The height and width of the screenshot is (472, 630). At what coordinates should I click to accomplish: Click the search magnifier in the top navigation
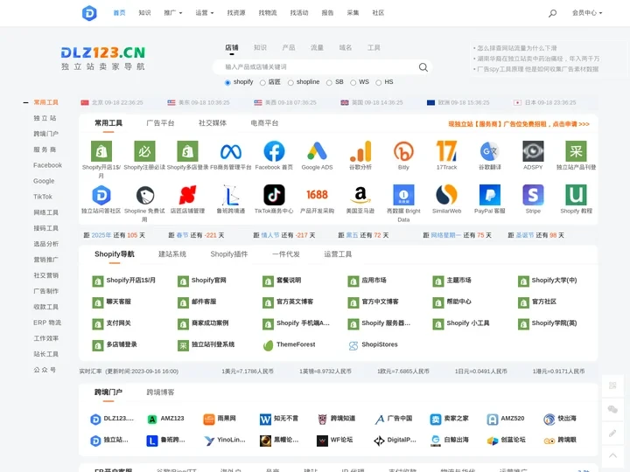coord(552,13)
